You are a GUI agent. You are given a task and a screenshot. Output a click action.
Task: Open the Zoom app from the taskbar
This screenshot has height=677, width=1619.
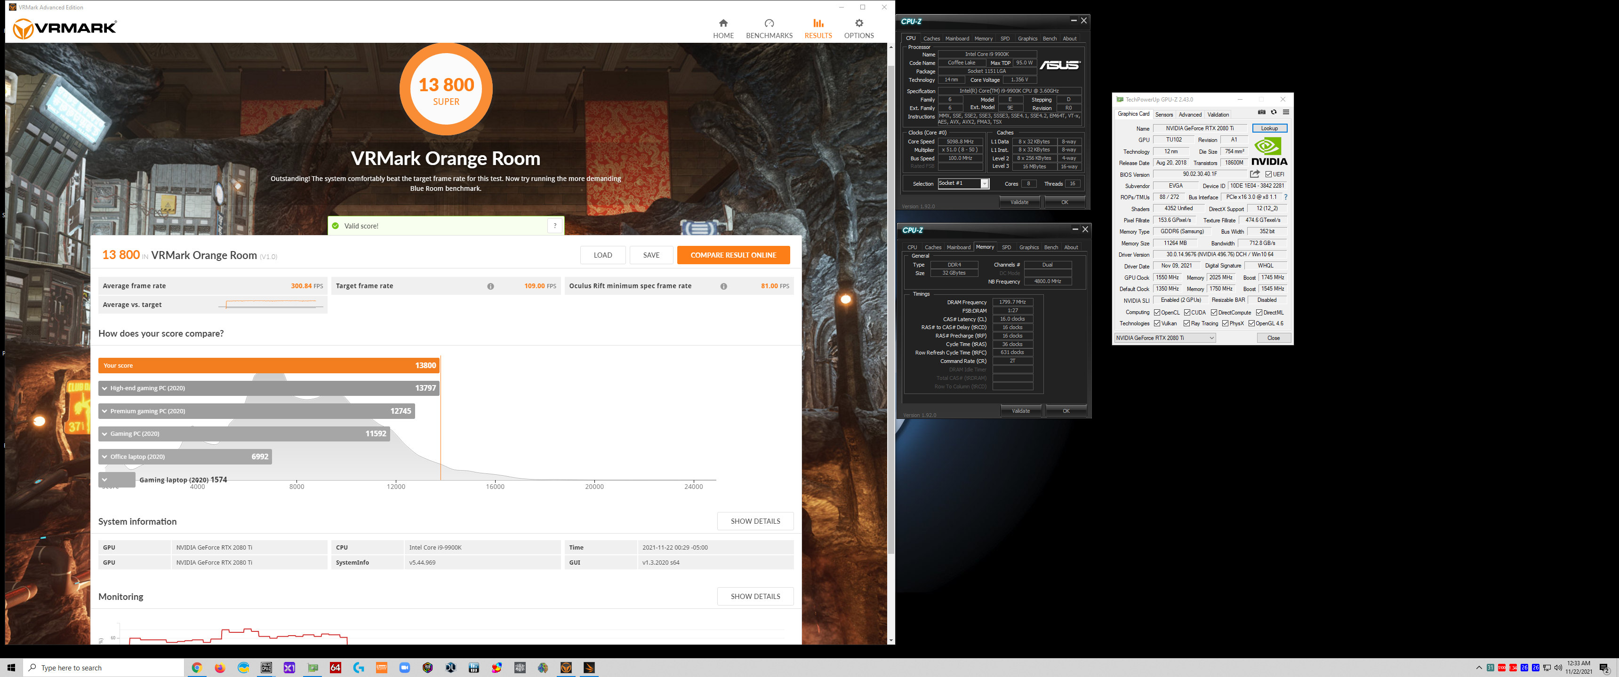405,668
